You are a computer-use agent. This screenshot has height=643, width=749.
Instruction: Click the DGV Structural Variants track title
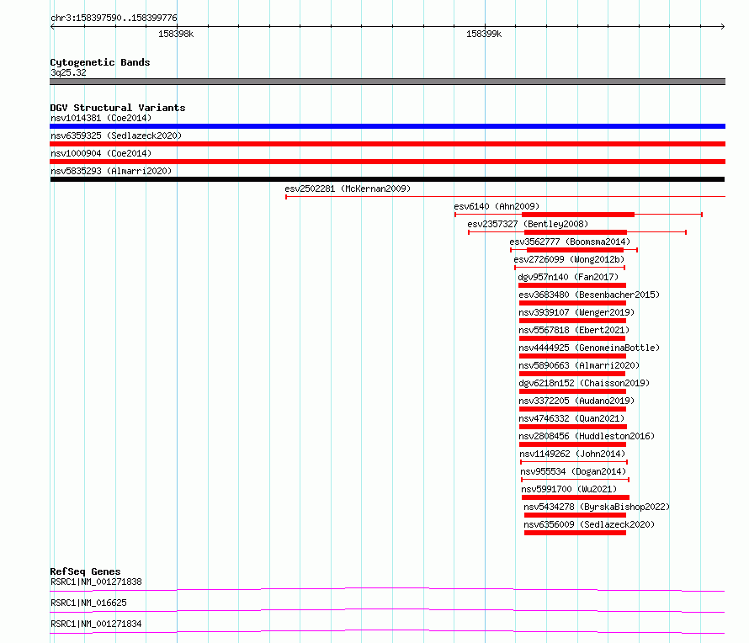pyautogui.click(x=118, y=108)
